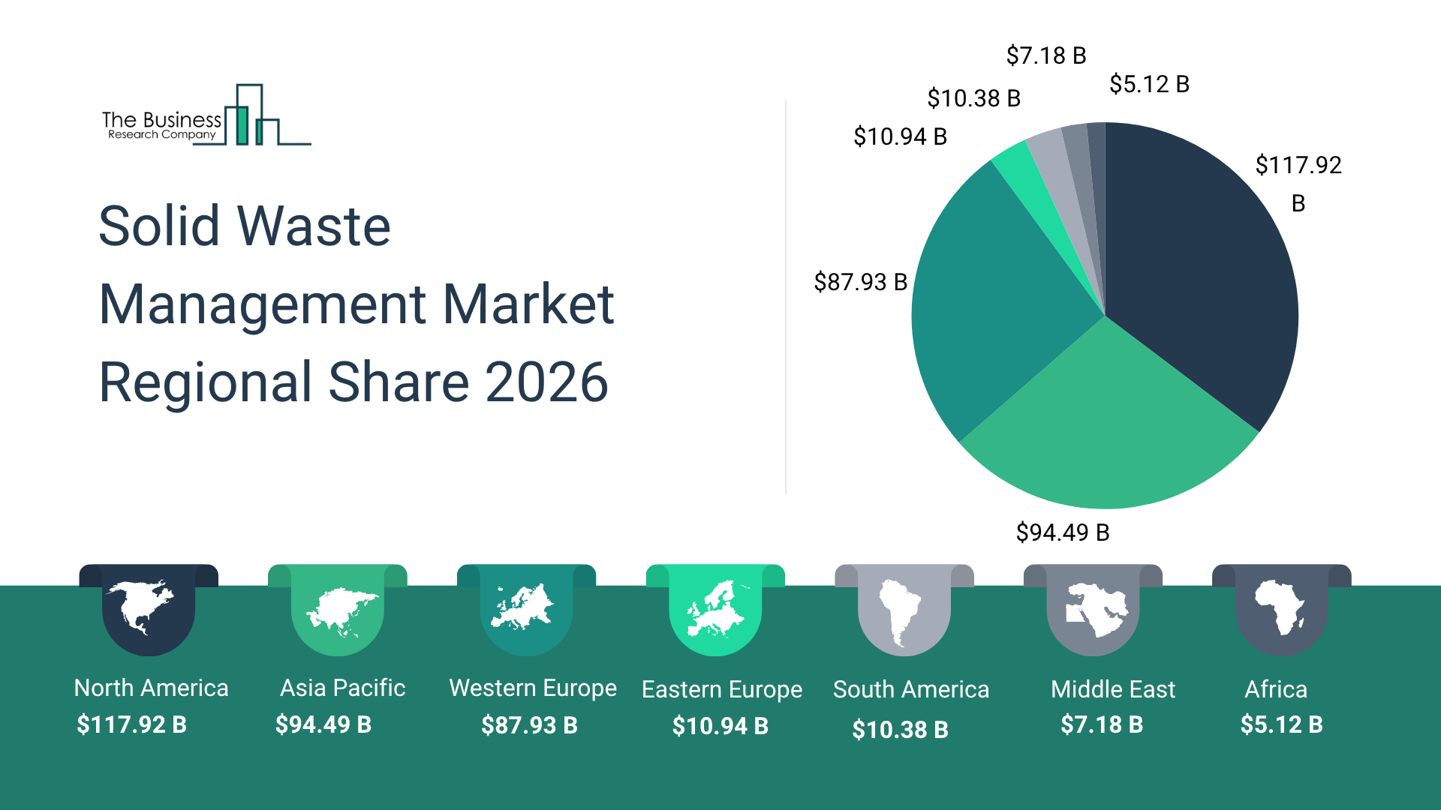
Task: Click the South America map icon
Action: (x=900, y=611)
